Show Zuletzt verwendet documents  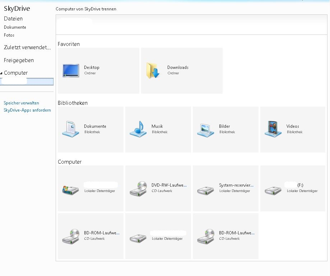(x=27, y=47)
